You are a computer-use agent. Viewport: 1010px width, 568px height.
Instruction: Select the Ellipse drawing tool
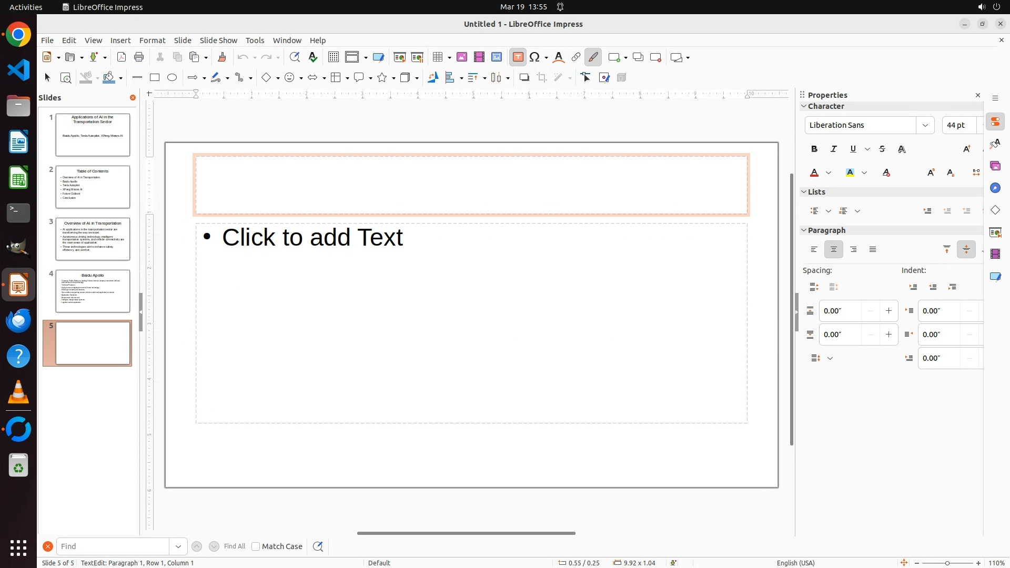point(172,78)
